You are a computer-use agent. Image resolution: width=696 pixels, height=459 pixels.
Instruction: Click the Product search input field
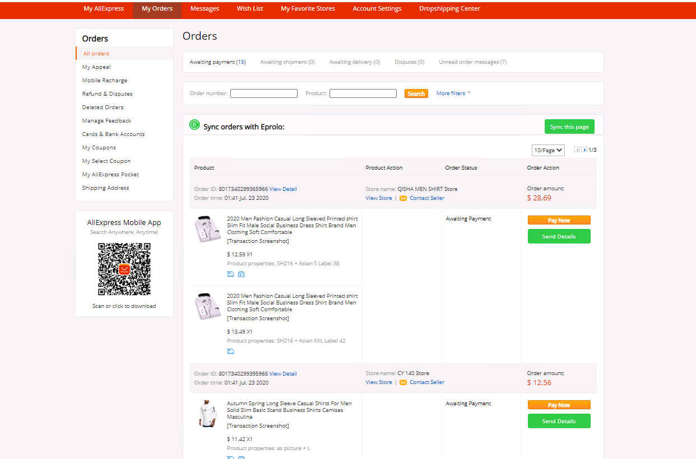363,93
